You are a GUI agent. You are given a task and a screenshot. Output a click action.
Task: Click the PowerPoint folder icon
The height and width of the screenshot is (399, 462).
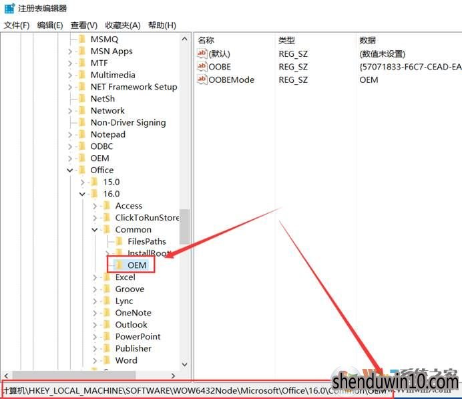coord(107,336)
